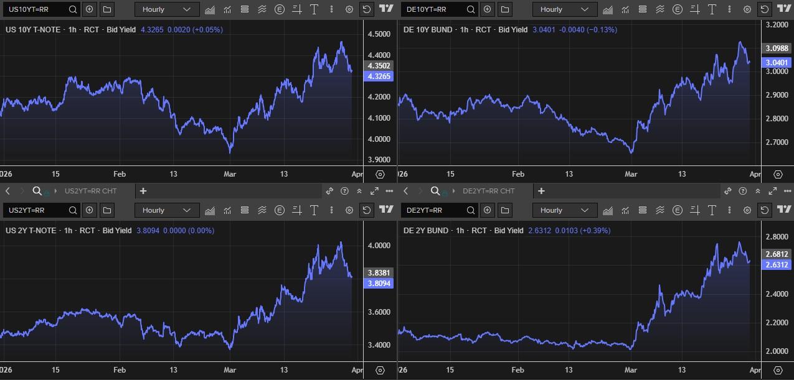Toggle reset view button in US10YT toolbar

(367, 9)
